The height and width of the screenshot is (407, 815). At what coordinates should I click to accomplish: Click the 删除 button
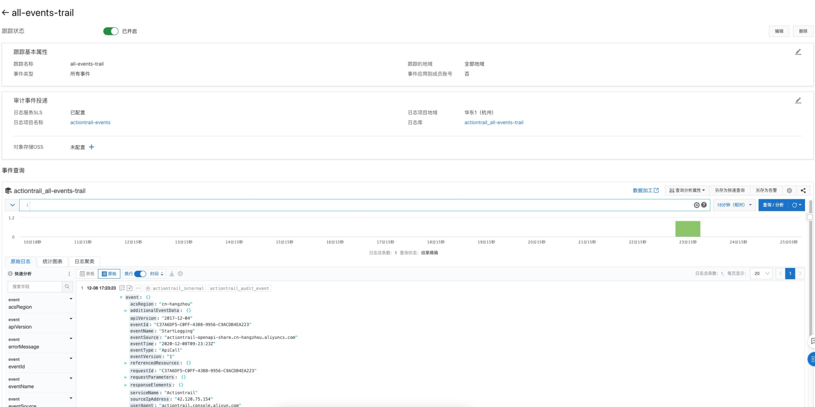point(803,31)
